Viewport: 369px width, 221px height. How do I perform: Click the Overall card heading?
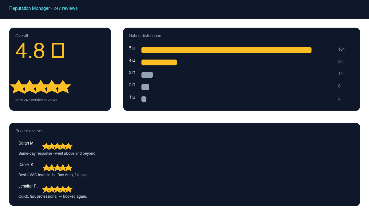[22, 36]
